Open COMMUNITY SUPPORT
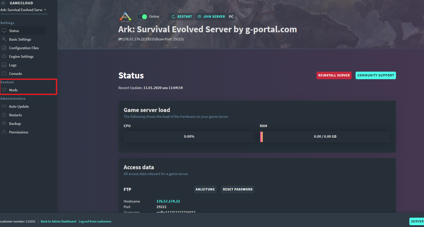 click(x=376, y=75)
